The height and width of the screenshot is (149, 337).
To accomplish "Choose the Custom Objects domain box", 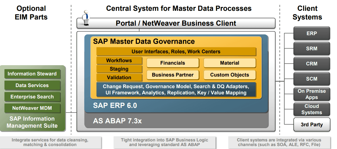I will click(x=230, y=75).
